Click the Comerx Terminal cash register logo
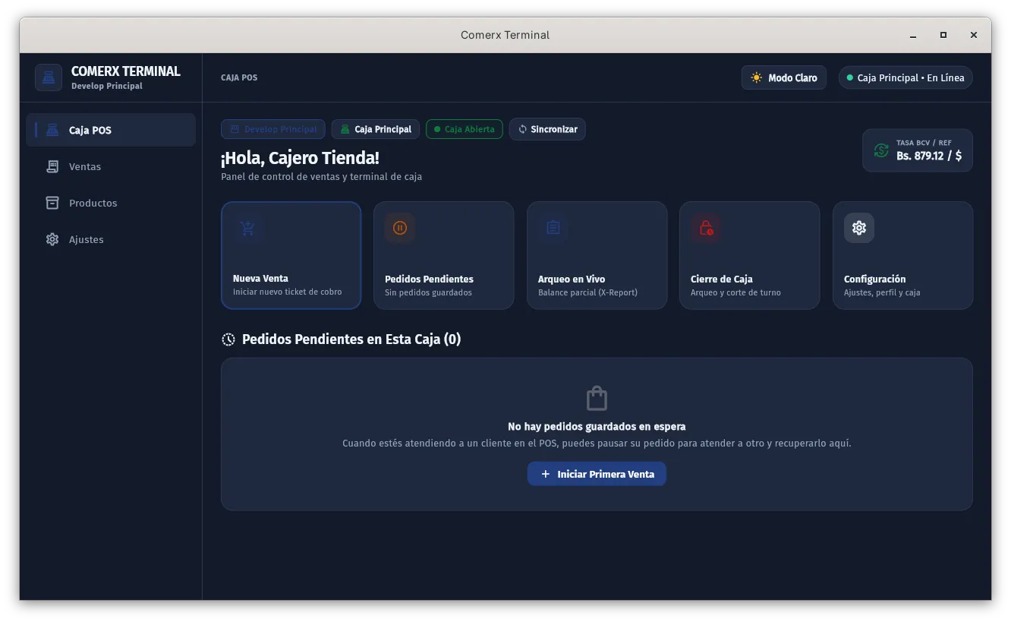 coord(49,77)
